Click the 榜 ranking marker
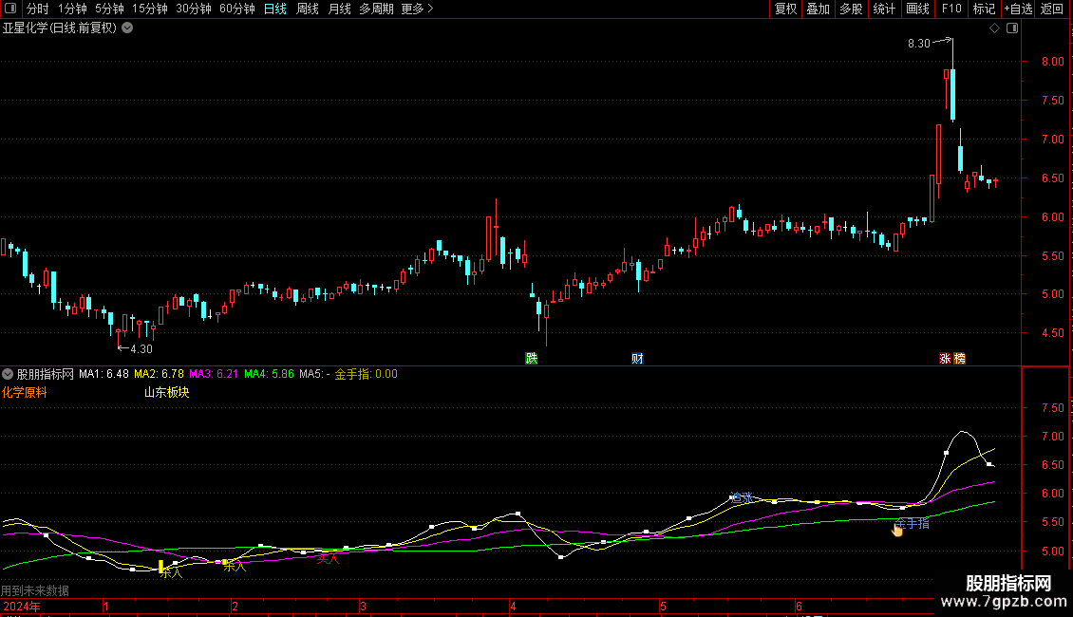The width and height of the screenshot is (1073, 617). 959,359
